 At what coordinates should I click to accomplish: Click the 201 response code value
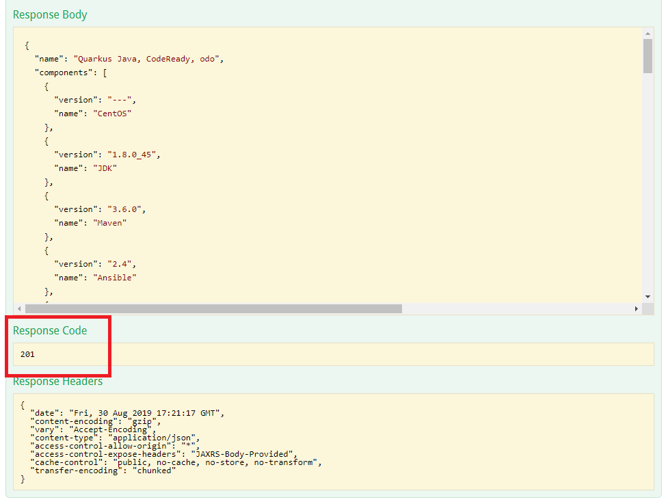(x=27, y=354)
